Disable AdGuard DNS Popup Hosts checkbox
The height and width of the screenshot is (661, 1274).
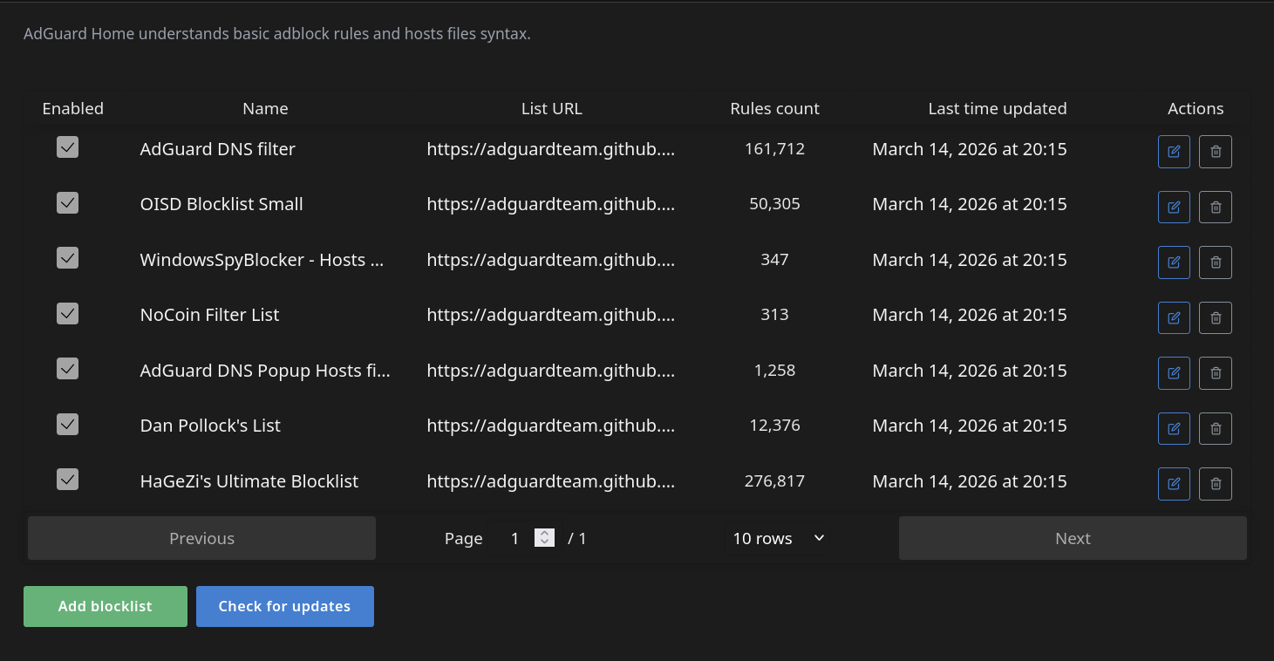[68, 368]
